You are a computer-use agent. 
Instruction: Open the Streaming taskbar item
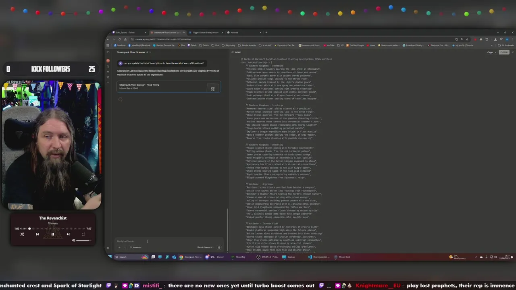point(239,257)
